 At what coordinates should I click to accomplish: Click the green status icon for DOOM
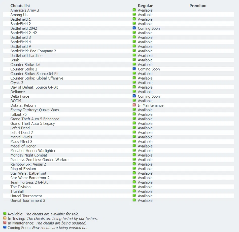pos(134,100)
